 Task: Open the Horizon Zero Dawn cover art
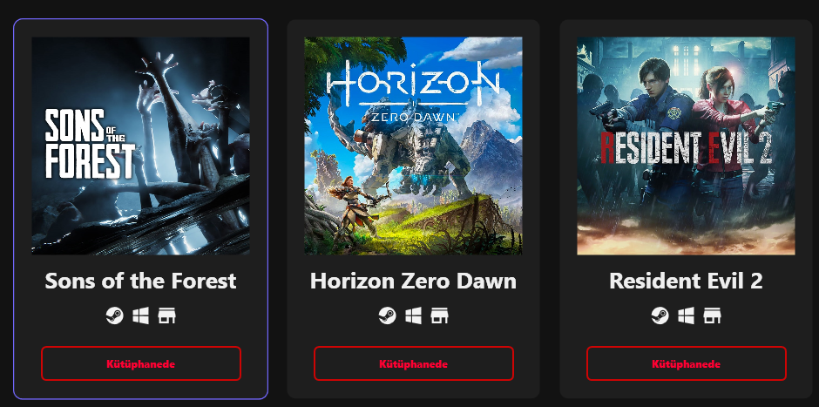[413, 146]
